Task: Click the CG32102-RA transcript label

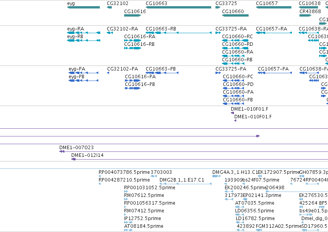Action: coord(122,29)
